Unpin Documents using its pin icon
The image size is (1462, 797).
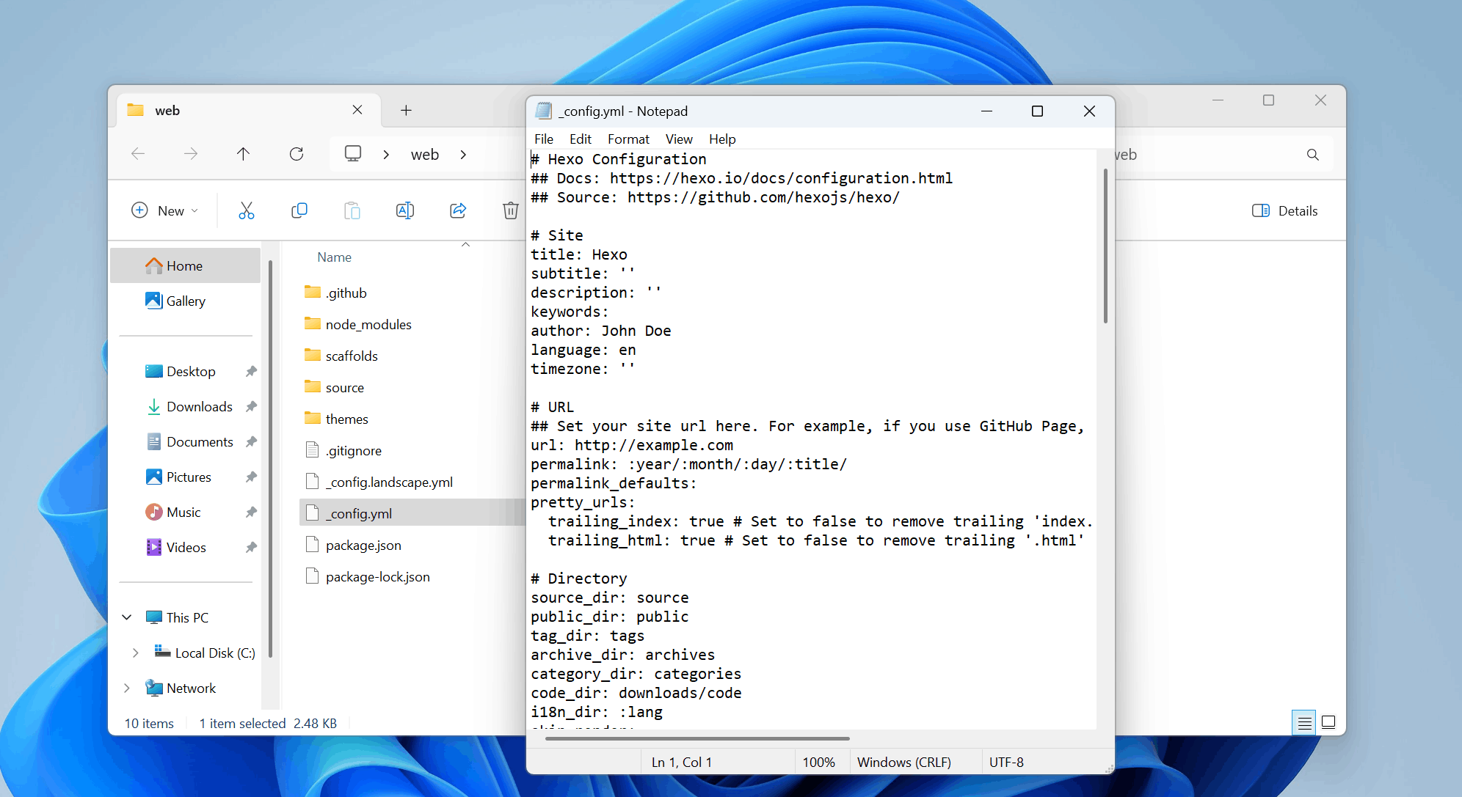[x=251, y=441]
